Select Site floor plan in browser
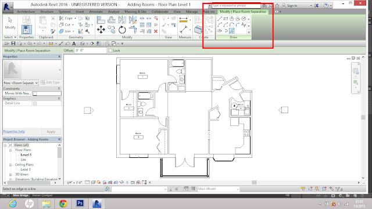The width and height of the screenshot is (372, 209). tap(23, 160)
